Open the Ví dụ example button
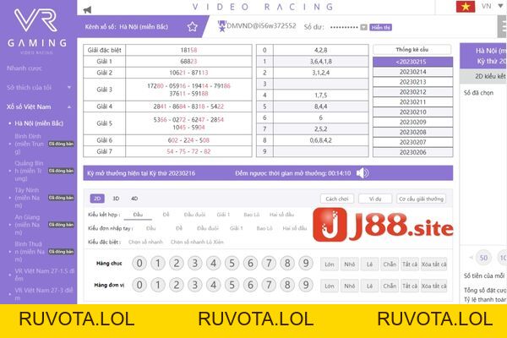507x338 pixels. click(x=375, y=199)
